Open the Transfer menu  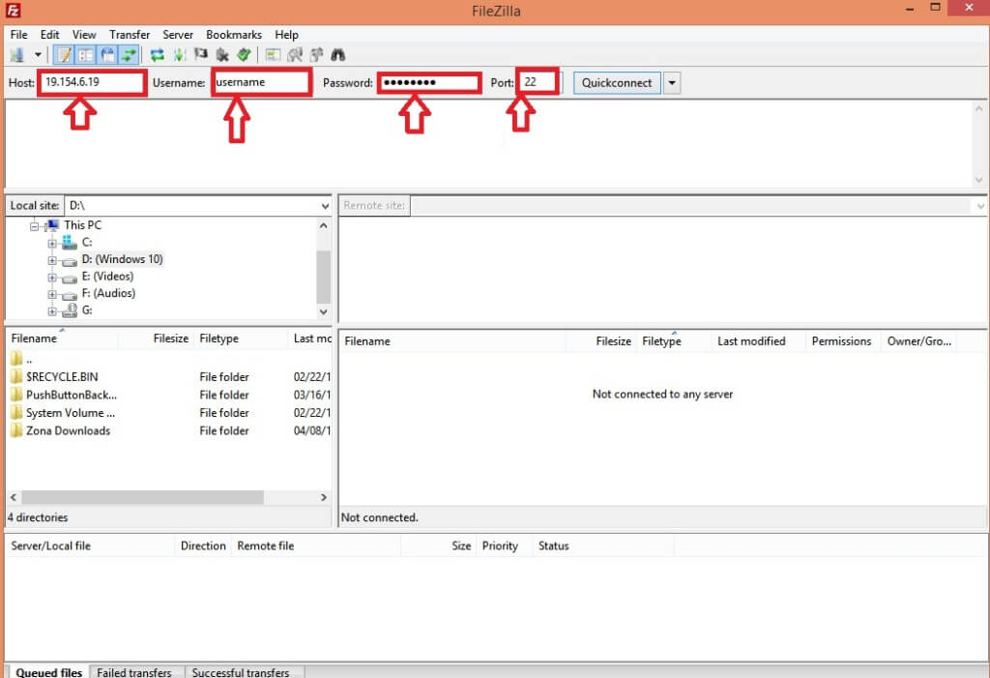(129, 35)
